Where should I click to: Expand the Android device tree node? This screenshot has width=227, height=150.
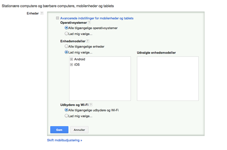[71, 59]
